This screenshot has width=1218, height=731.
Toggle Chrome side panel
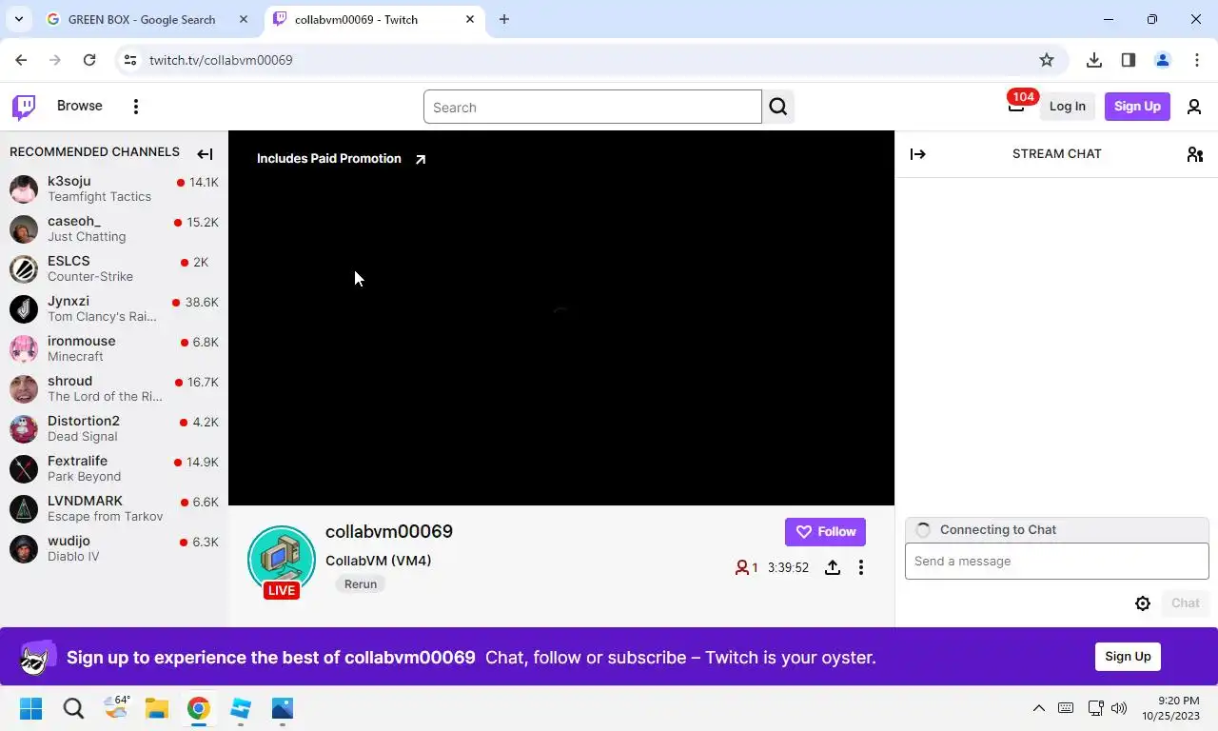point(1129,60)
